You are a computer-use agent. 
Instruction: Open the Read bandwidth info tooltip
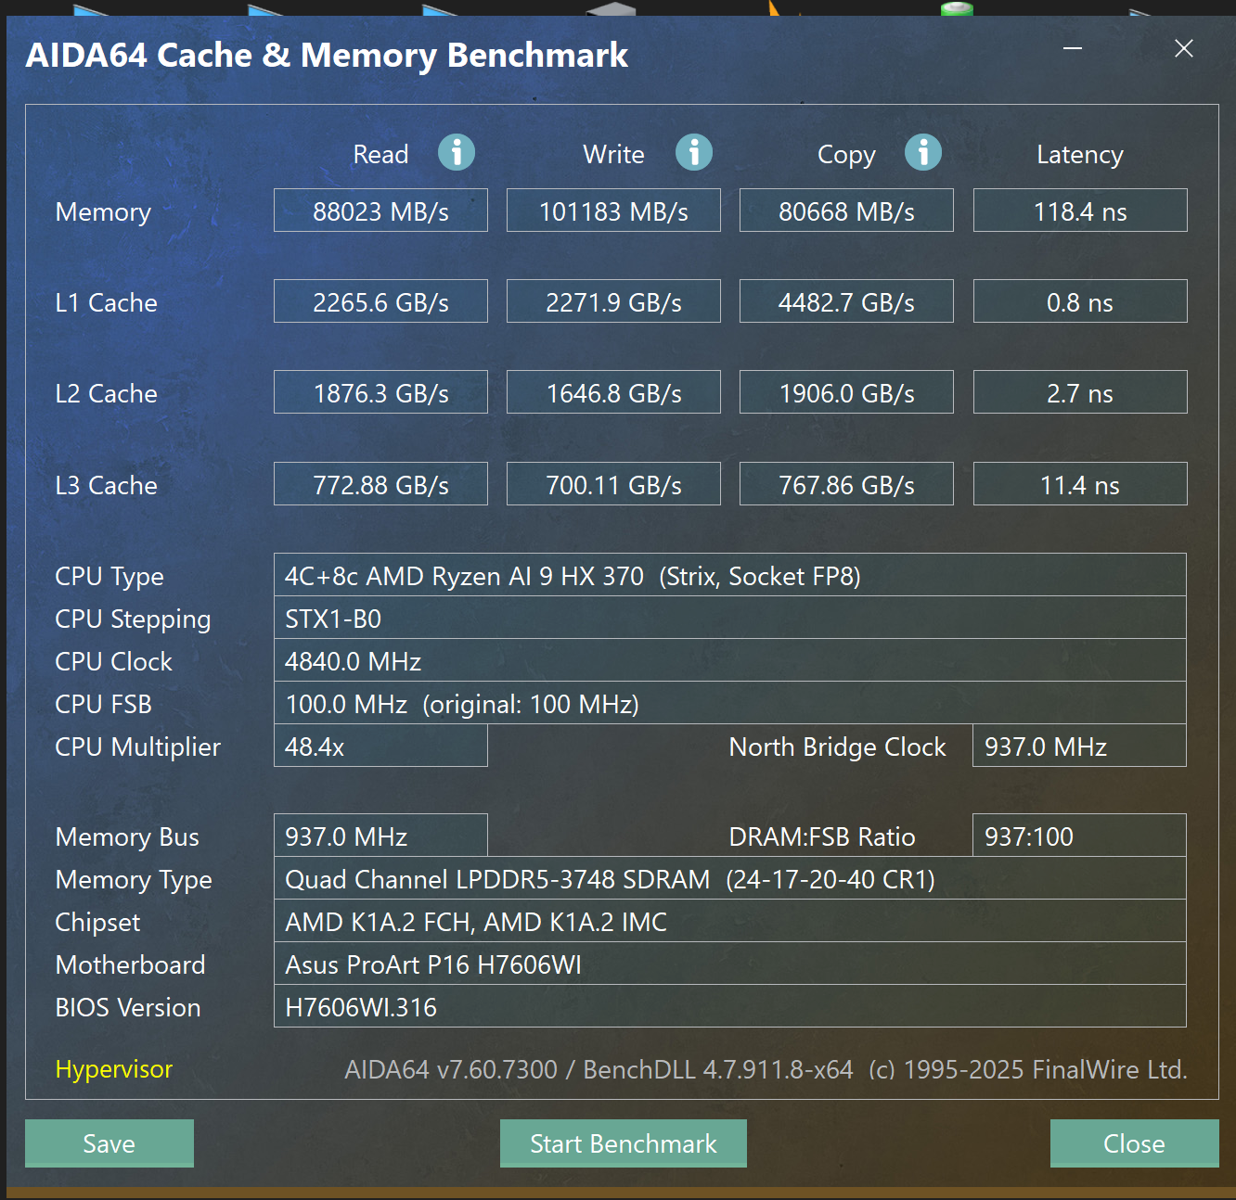click(457, 152)
